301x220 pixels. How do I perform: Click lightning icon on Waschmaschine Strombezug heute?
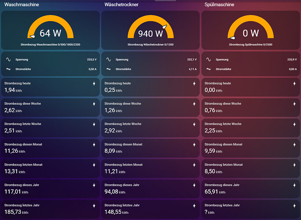click(x=94, y=84)
